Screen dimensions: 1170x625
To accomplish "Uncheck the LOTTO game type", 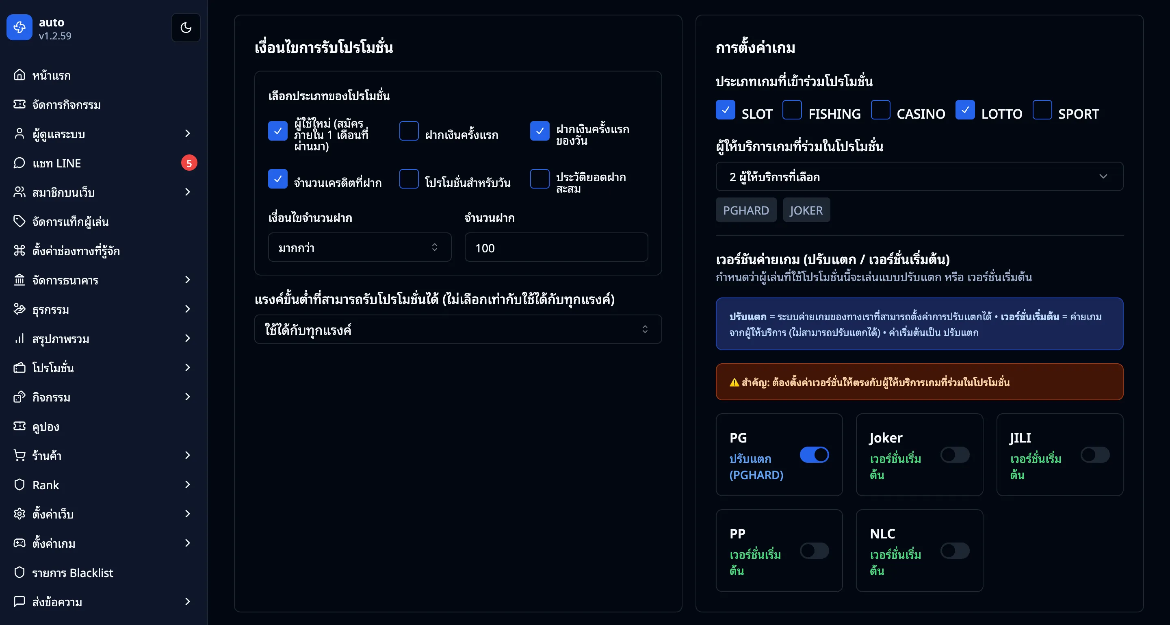I will coord(966,110).
